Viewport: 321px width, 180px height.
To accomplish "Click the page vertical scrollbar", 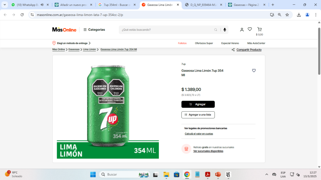I will pos(319,51).
